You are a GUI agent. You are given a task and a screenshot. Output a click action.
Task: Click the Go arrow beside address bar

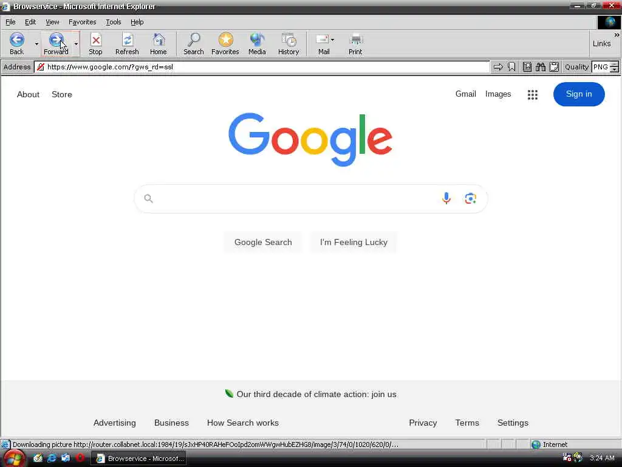click(x=498, y=67)
